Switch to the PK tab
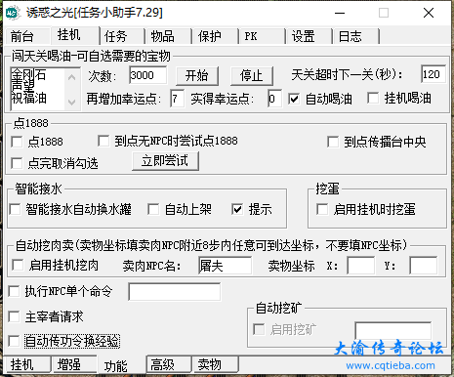Image resolution: width=454 pixels, height=377 pixels. (263, 36)
